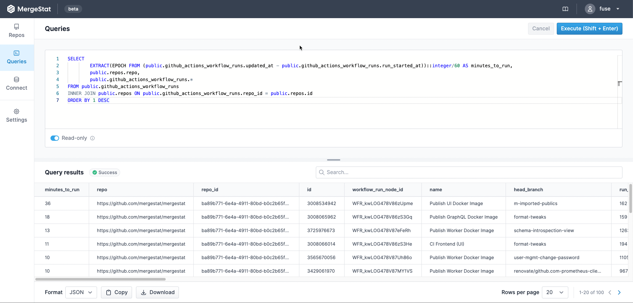The image size is (633, 303).
Task: Click the MergeStat logo icon
Action: pyautogui.click(x=11, y=9)
